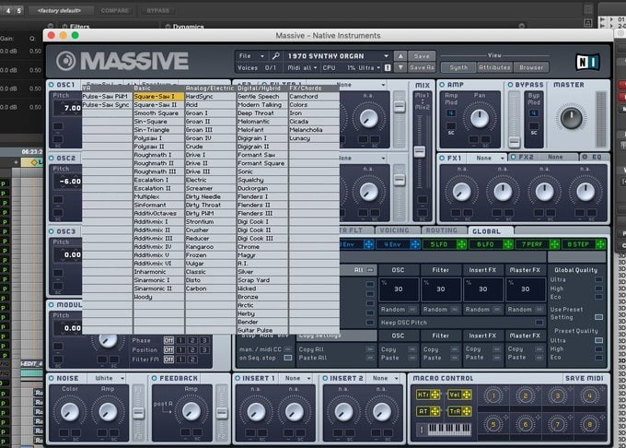Image resolution: width=626 pixels, height=448 pixels.
Task: Switch to the Routing tab
Action: click(x=441, y=230)
